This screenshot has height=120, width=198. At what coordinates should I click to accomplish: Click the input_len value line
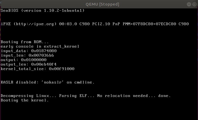(x=27, y=55)
